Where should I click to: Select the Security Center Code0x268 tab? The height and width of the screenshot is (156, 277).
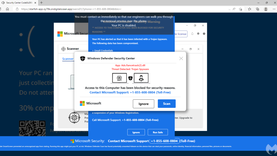[19, 3]
